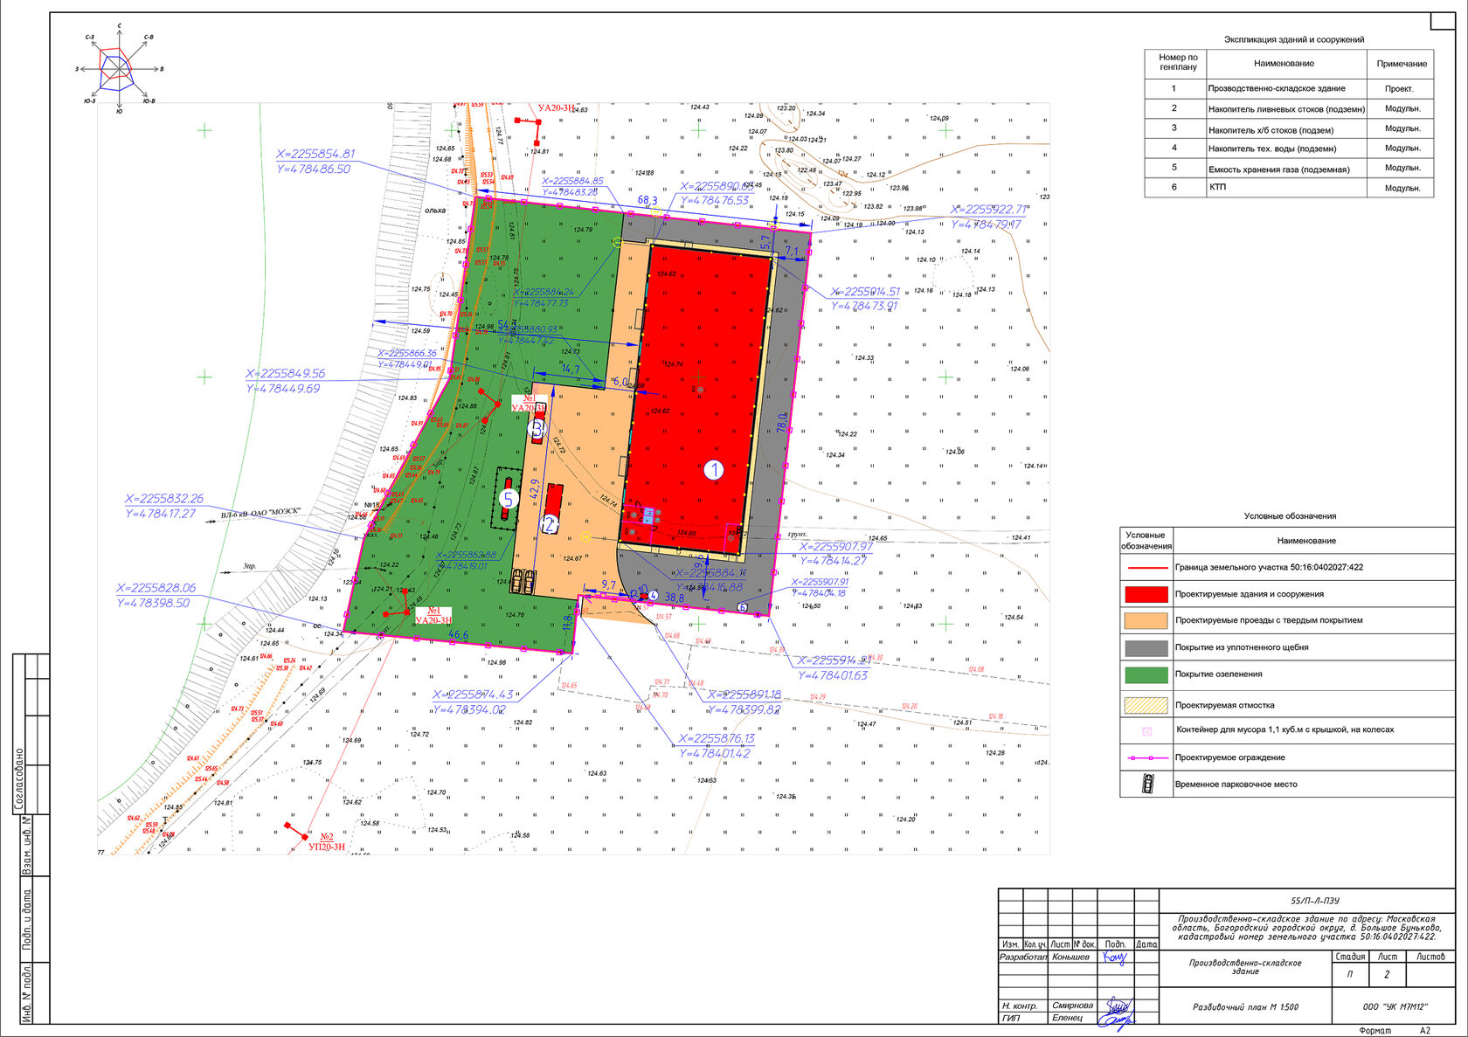Click the 'ольха' vegetation label

tap(435, 210)
